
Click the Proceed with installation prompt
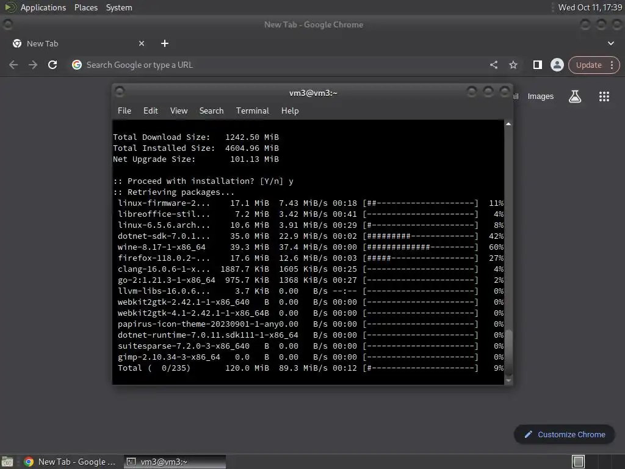203,181
